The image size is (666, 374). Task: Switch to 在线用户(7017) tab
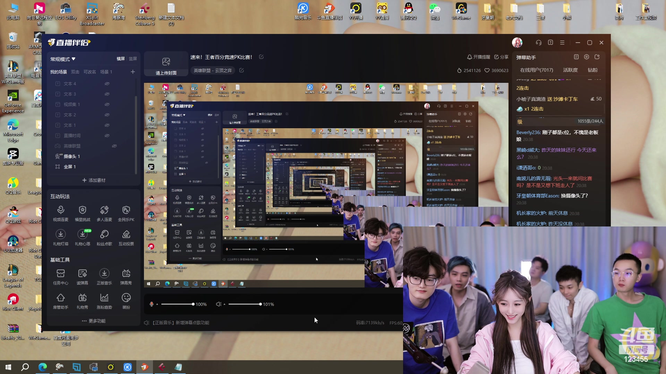pos(537,70)
